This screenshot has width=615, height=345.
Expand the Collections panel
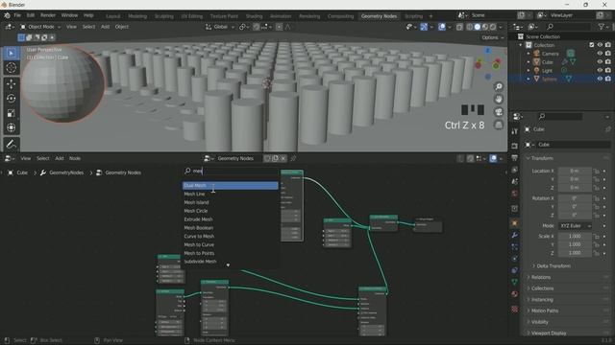pyautogui.click(x=542, y=288)
